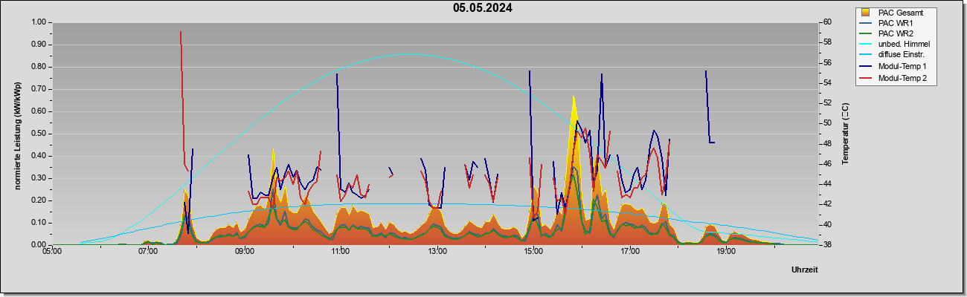
Task: Click the 40 value on the temperature axis
Action: coord(827,224)
